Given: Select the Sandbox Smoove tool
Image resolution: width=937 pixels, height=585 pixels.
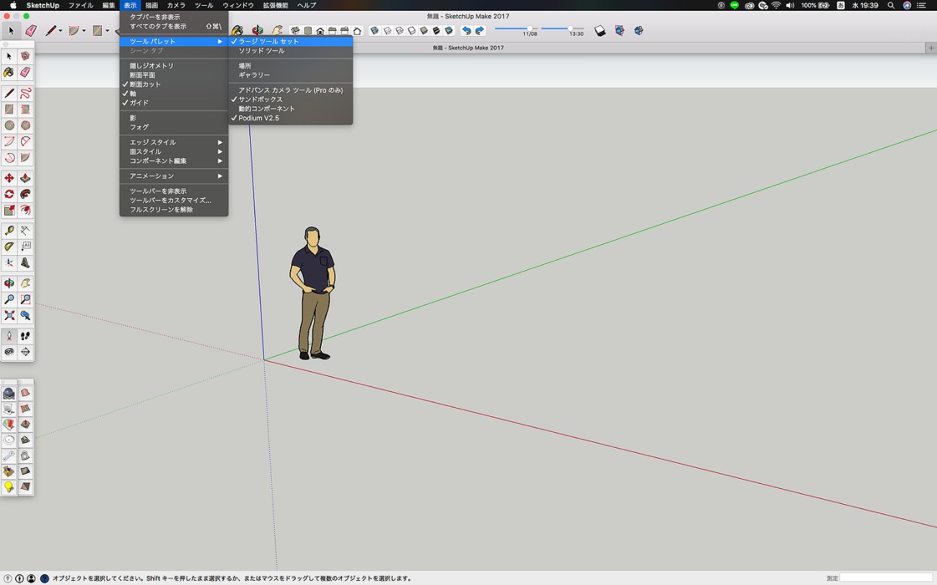Looking at the screenshot, I should coord(25,424).
